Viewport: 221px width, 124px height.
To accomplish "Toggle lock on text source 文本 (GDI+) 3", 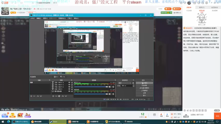I will (x=72, y=85).
